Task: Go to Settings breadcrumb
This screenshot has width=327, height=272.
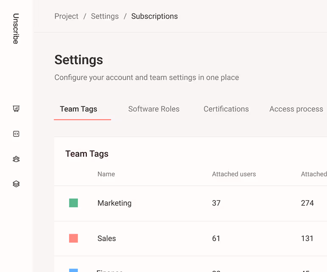Action: (105, 16)
